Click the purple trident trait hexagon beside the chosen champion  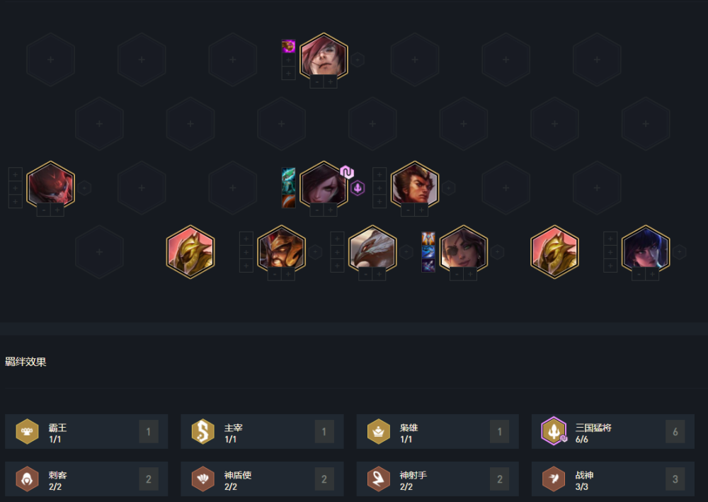click(358, 188)
